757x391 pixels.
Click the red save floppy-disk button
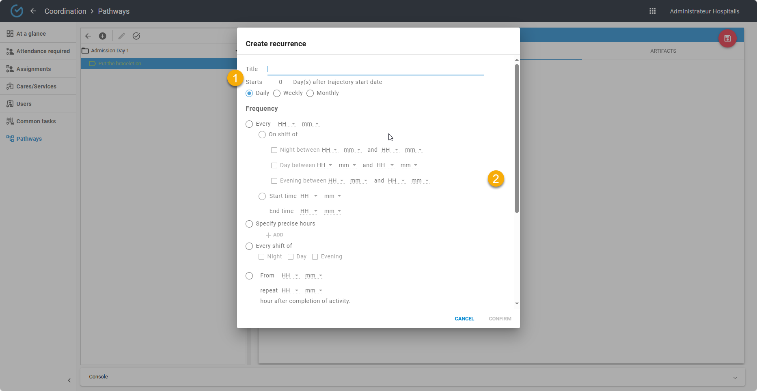click(727, 39)
